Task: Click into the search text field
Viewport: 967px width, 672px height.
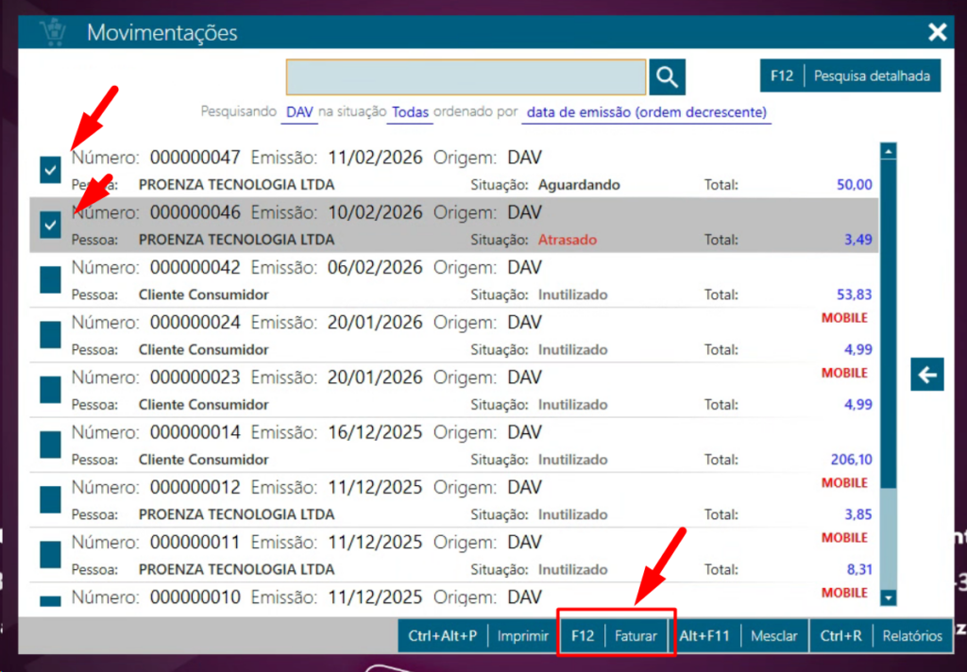Action: 466,77
